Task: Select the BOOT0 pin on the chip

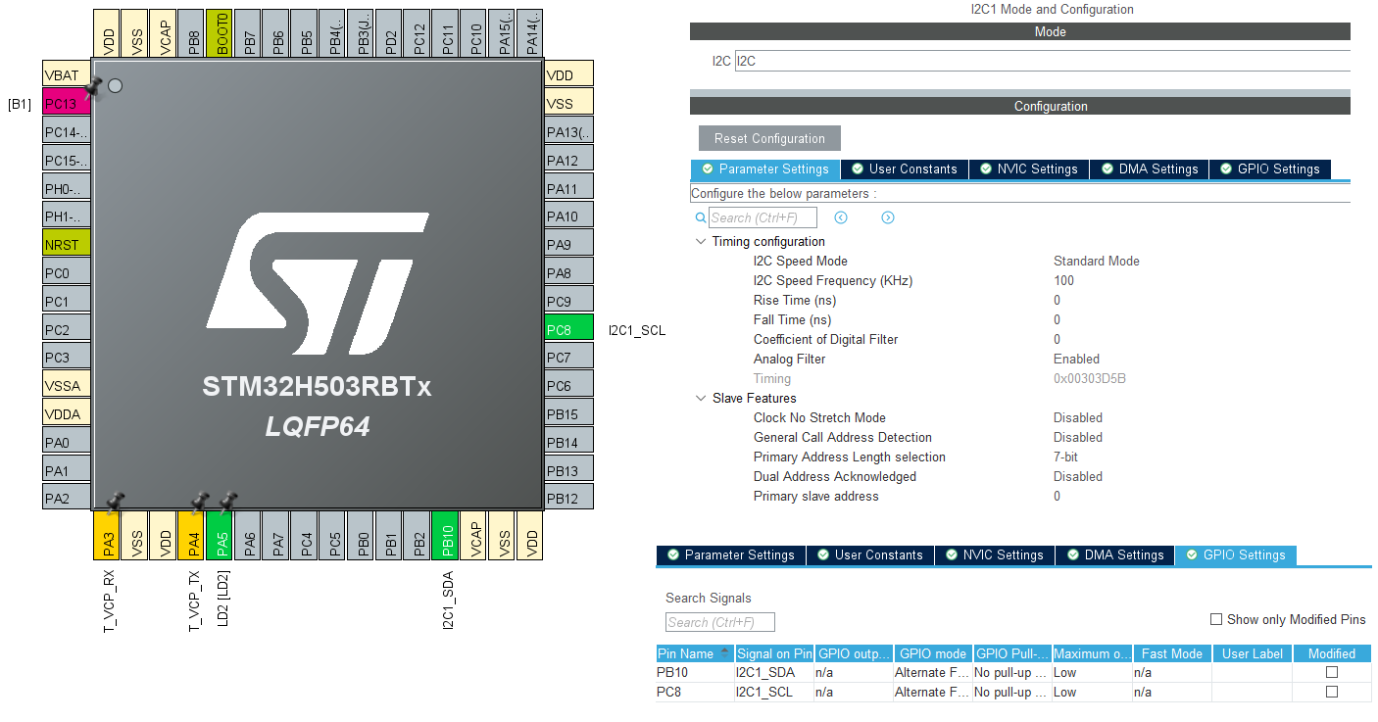Action: (x=219, y=29)
